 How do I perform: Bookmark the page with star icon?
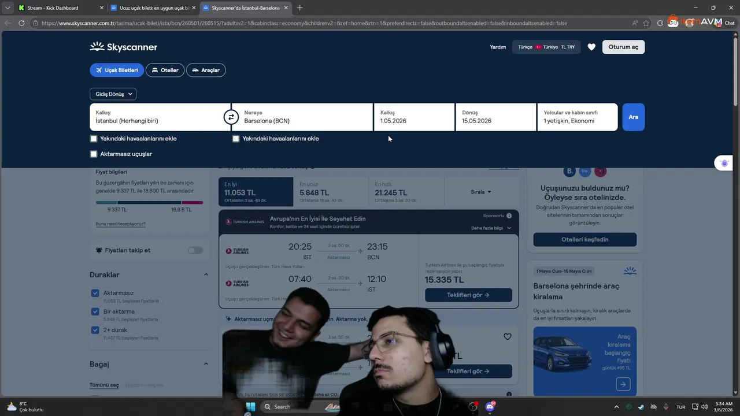(x=646, y=23)
